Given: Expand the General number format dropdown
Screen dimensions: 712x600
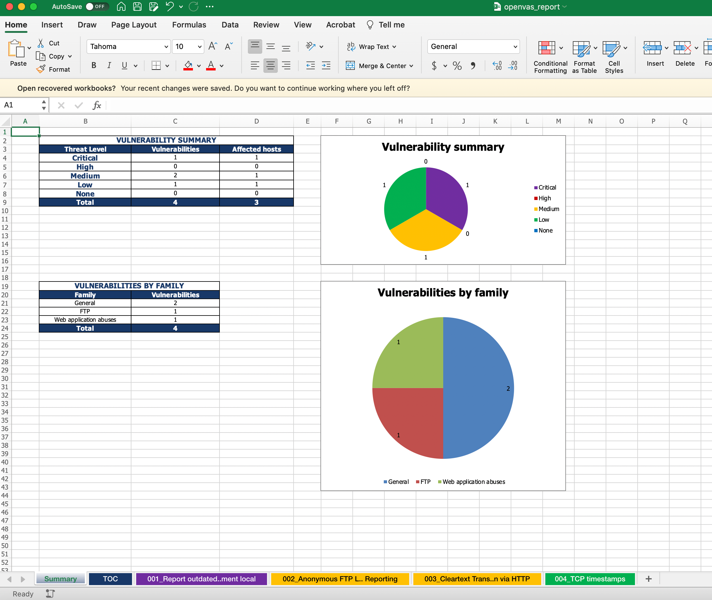Looking at the screenshot, I should click(515, 47).
